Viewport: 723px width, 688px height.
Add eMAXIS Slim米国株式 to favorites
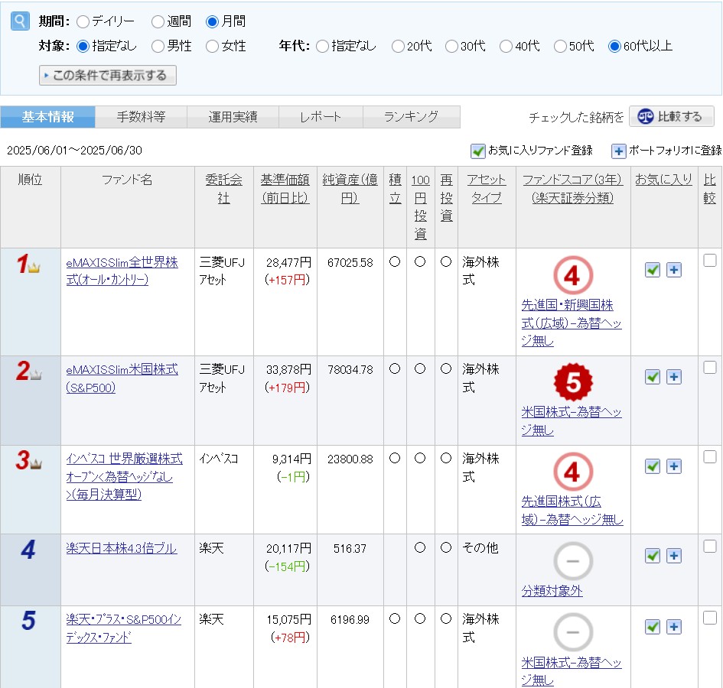pos(653,377)
